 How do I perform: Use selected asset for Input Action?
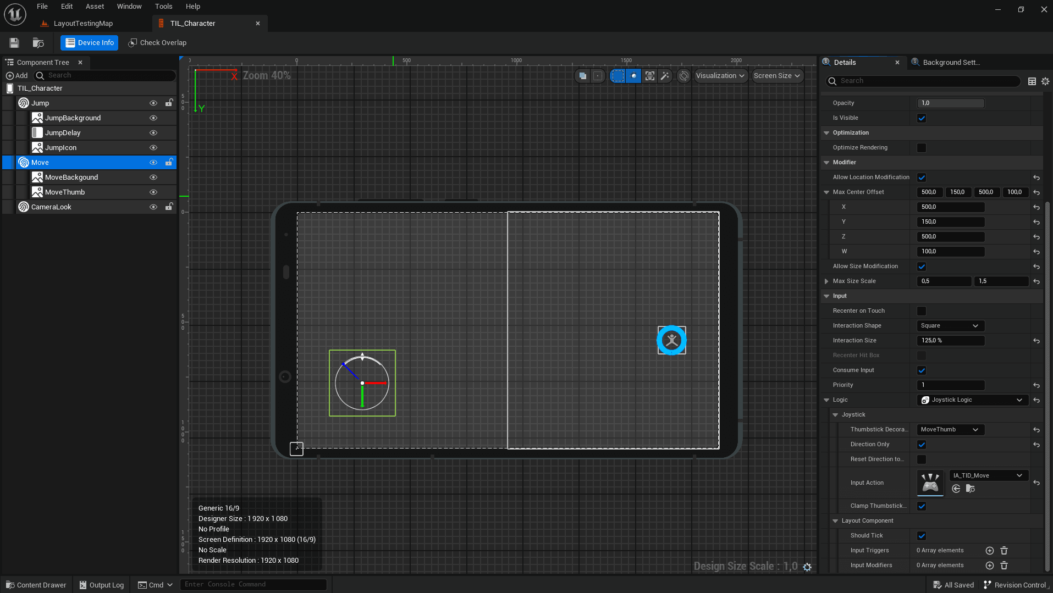956,489
